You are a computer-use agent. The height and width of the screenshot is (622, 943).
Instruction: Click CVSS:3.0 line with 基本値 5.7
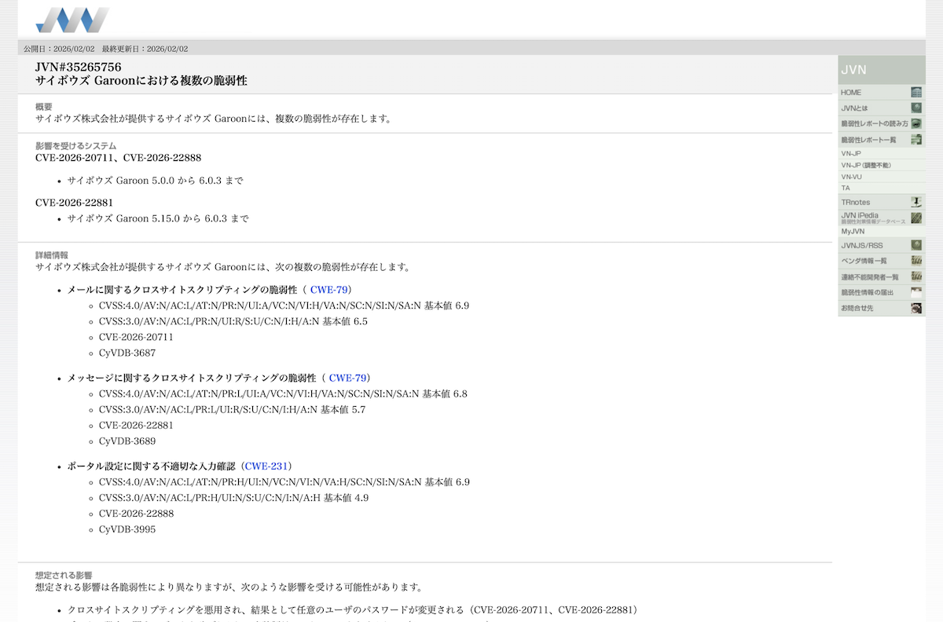232,409
